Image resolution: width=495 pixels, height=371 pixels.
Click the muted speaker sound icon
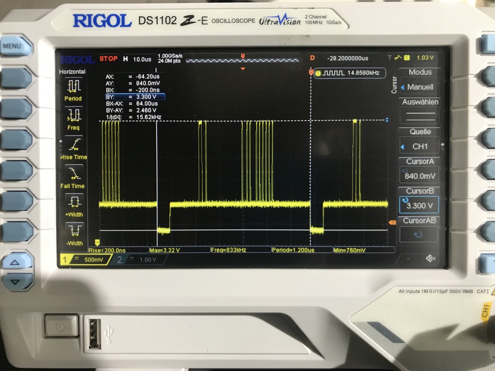point(431,258)
